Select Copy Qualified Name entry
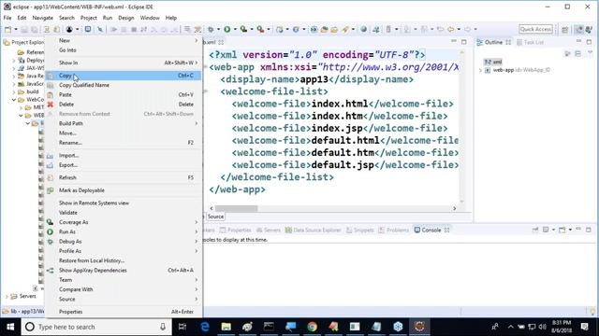This screenshot has height=336, width=599. 123,85
